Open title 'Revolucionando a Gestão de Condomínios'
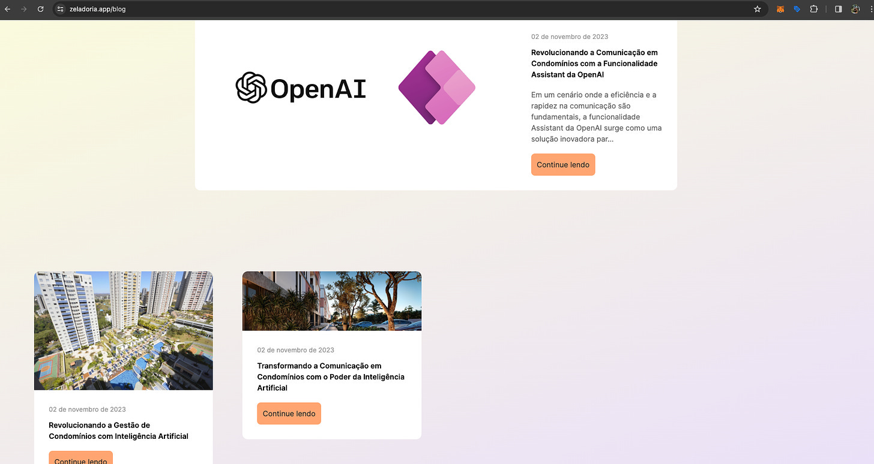The width and height of the screenshot is (874, 464). (119, 430)
